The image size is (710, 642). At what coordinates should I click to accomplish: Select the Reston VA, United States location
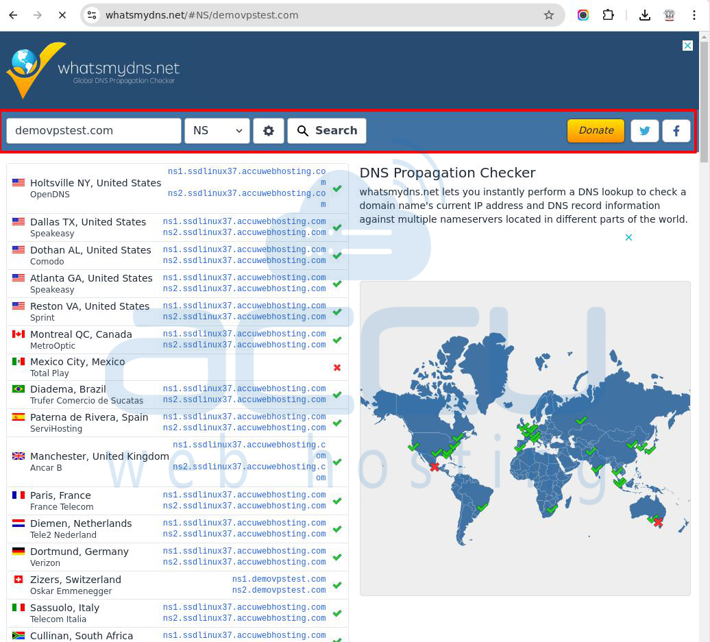90,306
